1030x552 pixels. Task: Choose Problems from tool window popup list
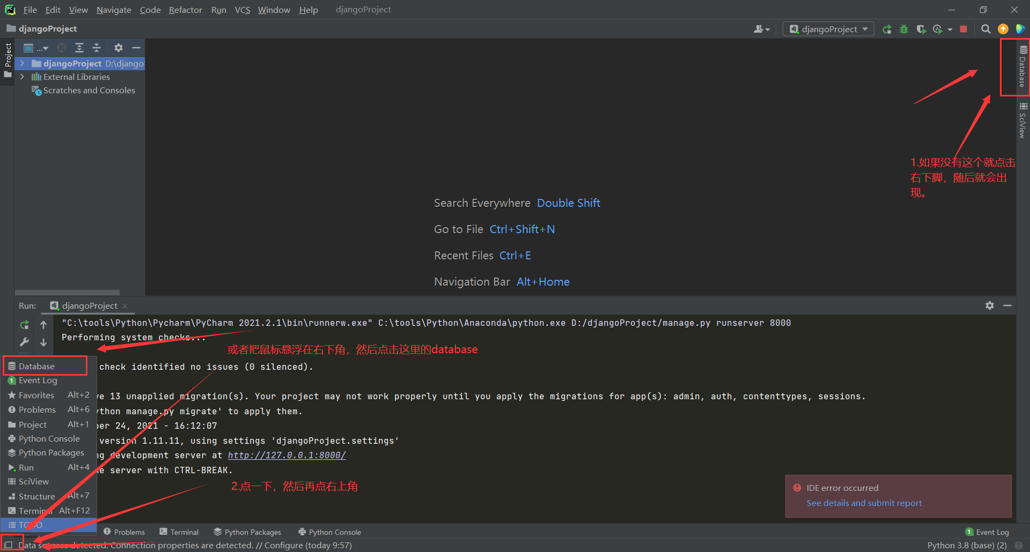tap(48, 409)
